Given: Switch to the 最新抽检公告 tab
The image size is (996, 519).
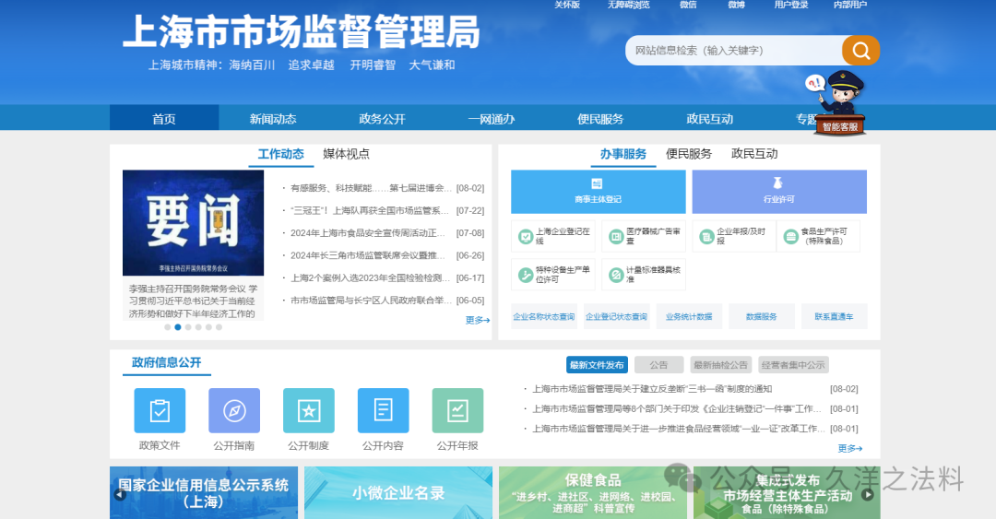Looking at the screenshot, I should point(721,364).
